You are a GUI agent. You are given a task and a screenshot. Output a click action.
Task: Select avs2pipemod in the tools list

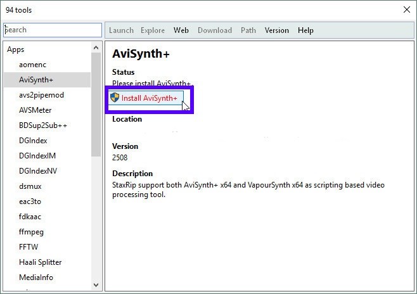pyautogui.click(x=41, y=95)
